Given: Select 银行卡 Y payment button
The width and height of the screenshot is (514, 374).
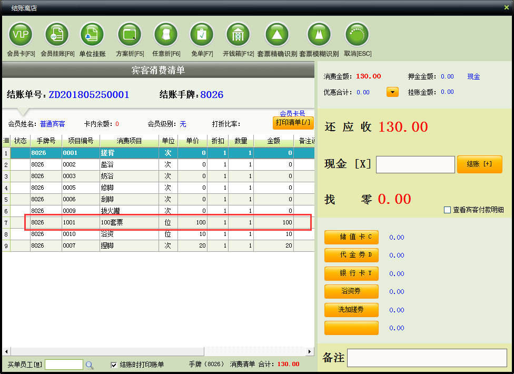Looking at the screenshot, I should [x=351, y=273].
